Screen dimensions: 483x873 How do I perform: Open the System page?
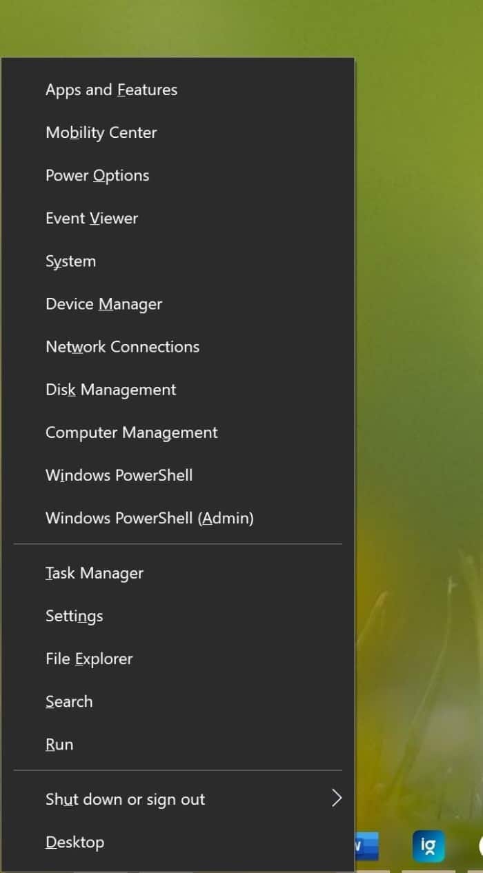(70, 261)
